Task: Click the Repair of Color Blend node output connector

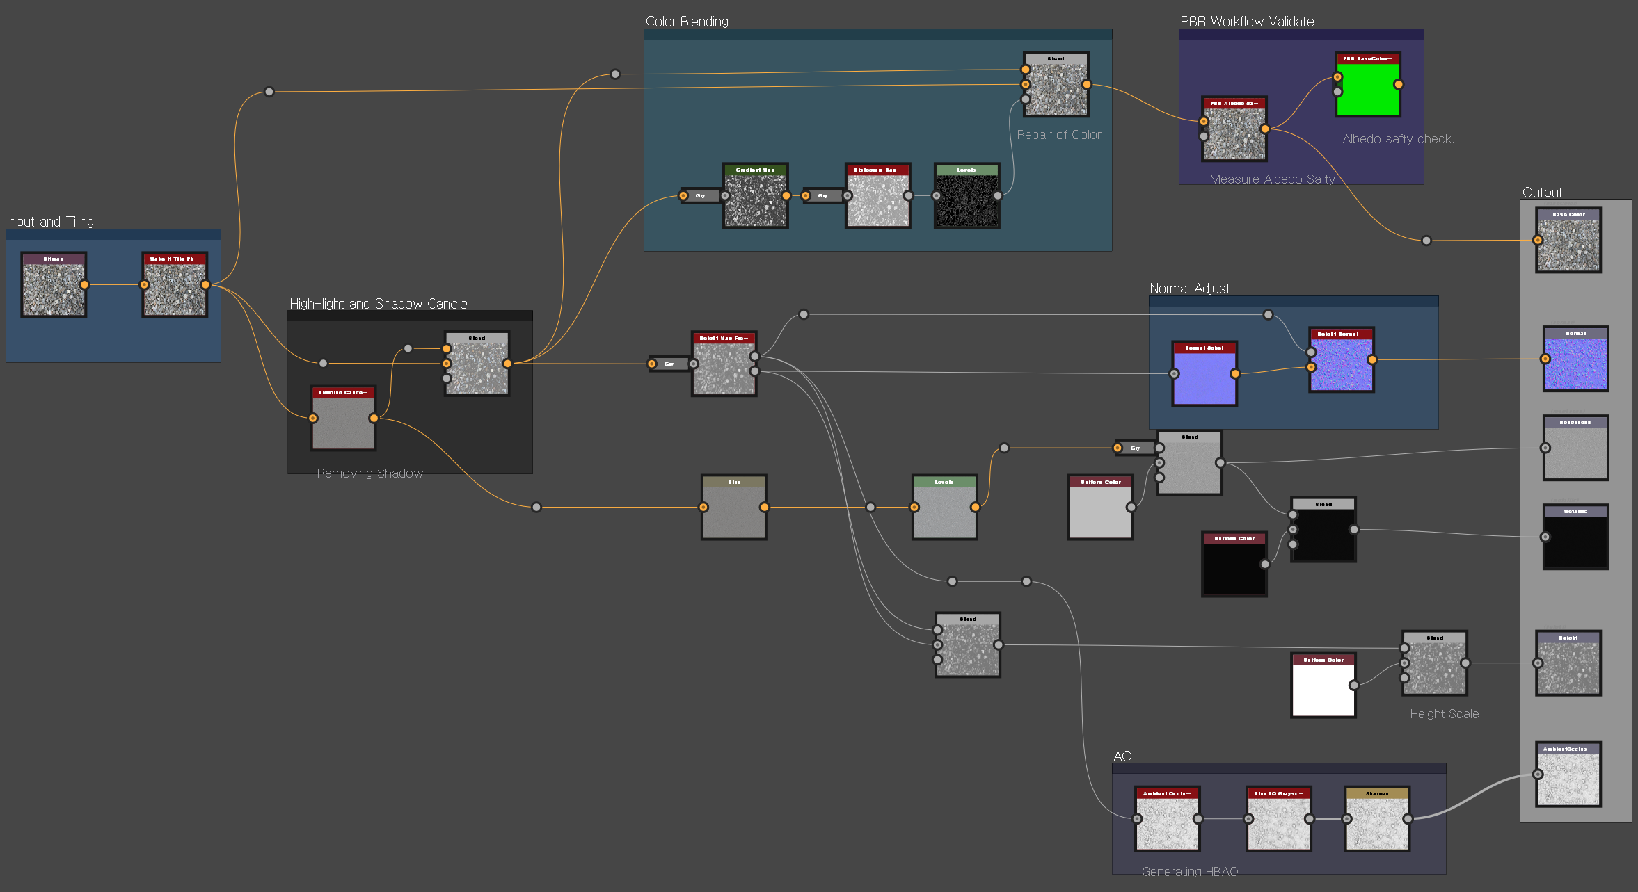Action: tap(1086, 84)
